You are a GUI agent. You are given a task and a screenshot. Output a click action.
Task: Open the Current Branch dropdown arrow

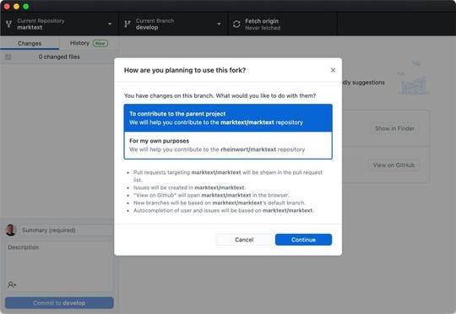219,24
